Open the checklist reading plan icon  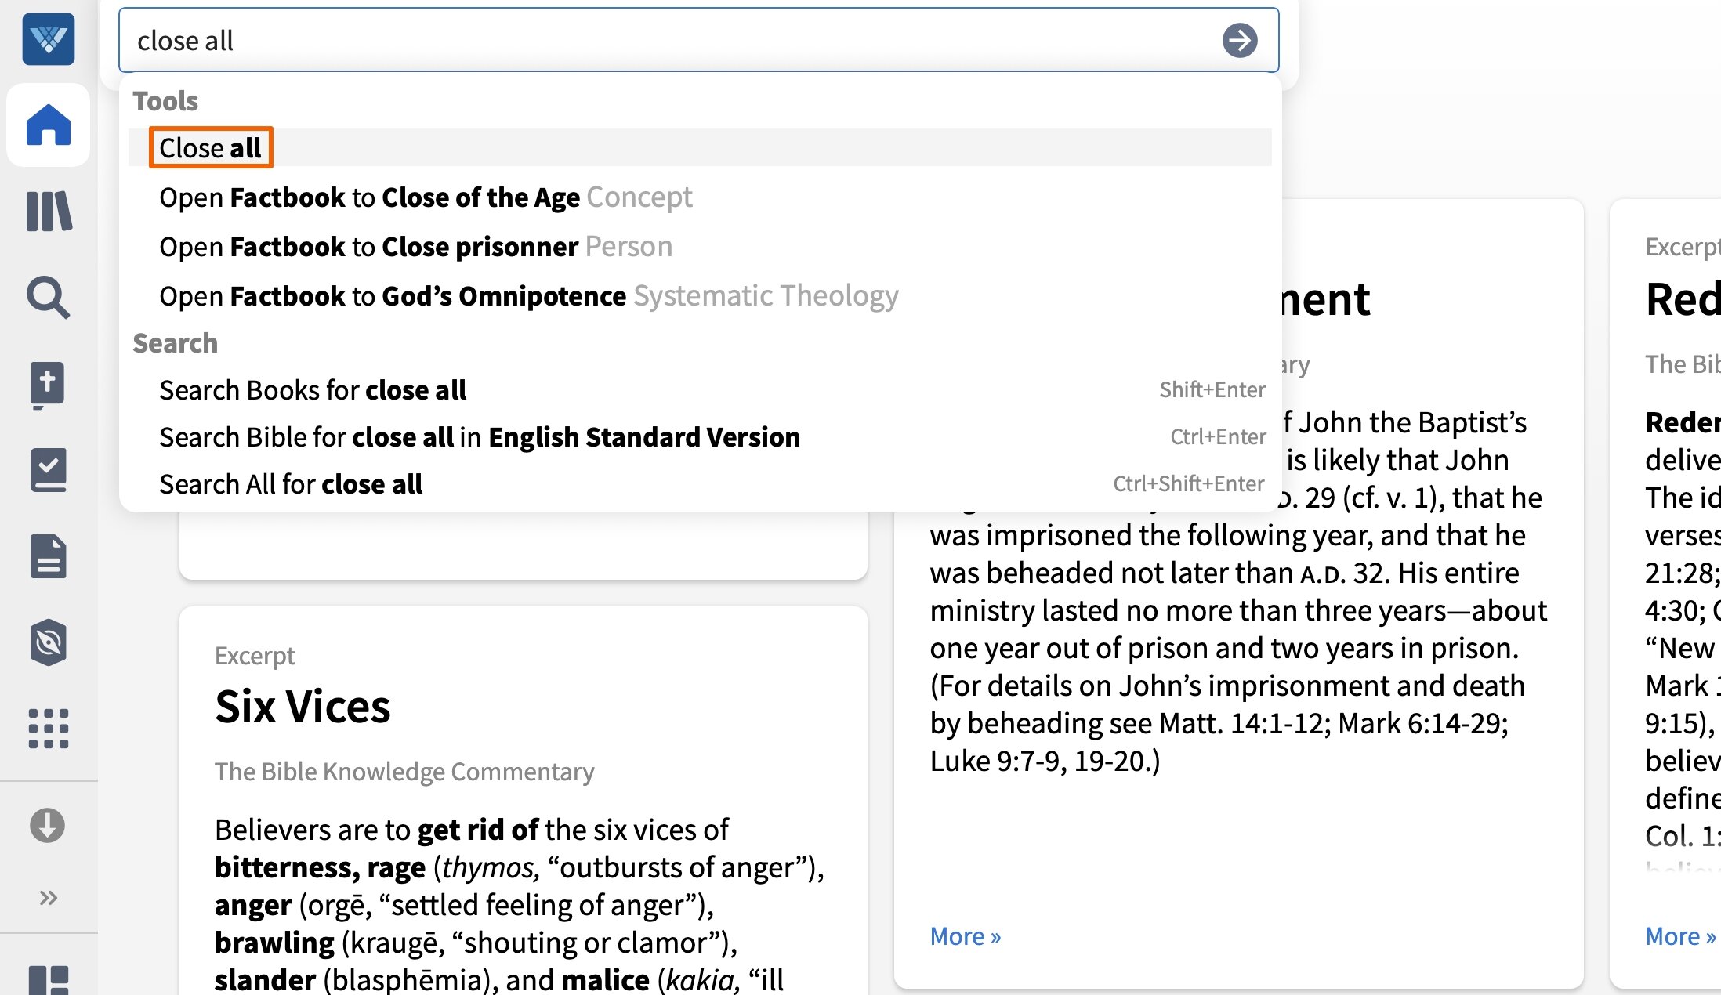point(49,470)
